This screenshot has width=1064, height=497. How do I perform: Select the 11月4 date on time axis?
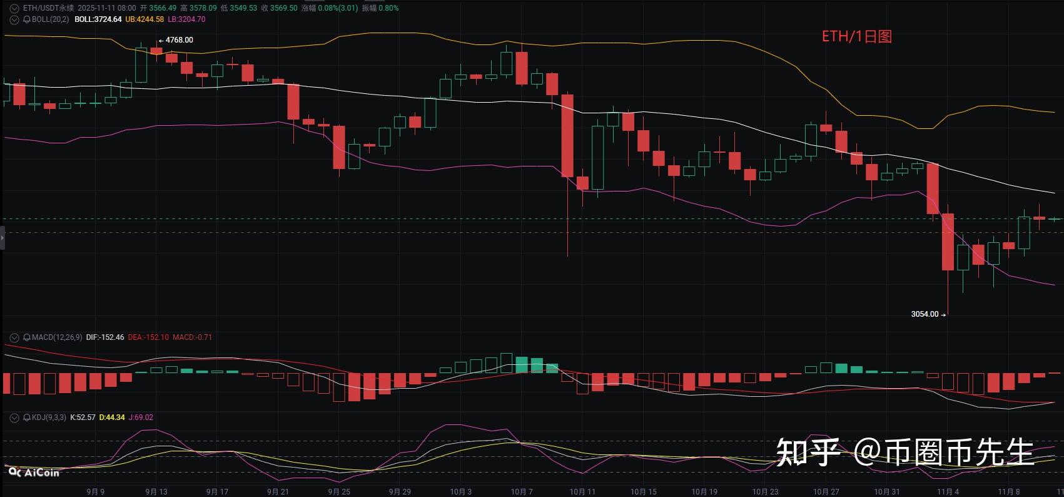point(948,492)
